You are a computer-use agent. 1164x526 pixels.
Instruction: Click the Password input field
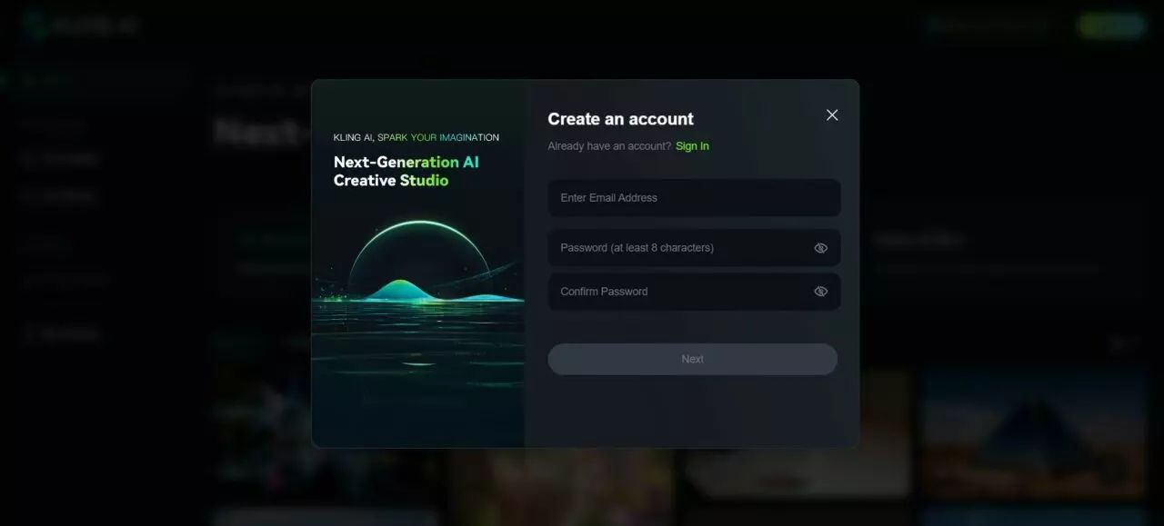pos(693,247)
